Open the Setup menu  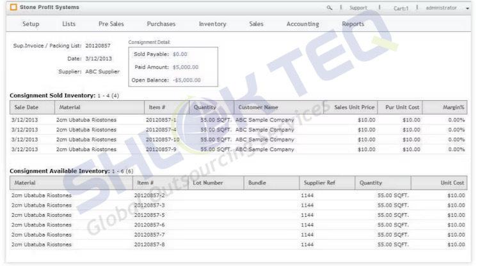coord(31,24)
